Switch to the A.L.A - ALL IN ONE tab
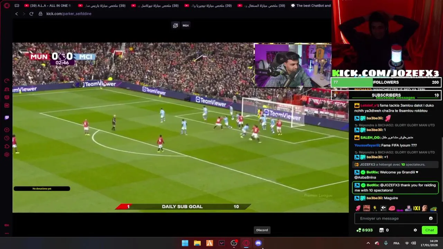Screen dimensions: 443x249 [47, 6]
